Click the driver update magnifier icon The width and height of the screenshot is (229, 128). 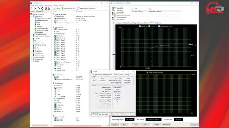click(78, 9)
